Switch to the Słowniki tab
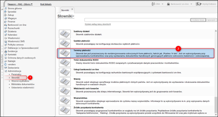Viewport: 218px width, 117px height. 65,10
